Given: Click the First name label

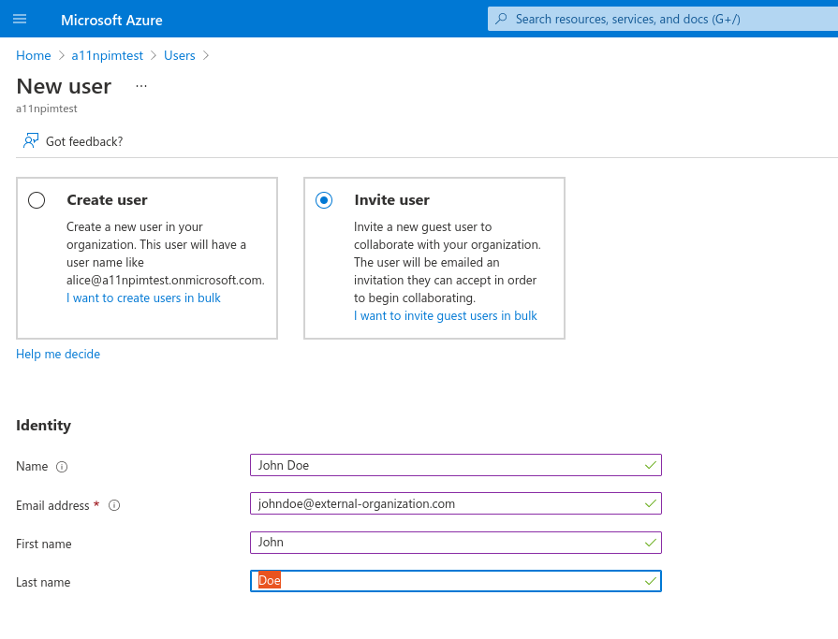Looking at the screenshot, I should pos(44,544).
